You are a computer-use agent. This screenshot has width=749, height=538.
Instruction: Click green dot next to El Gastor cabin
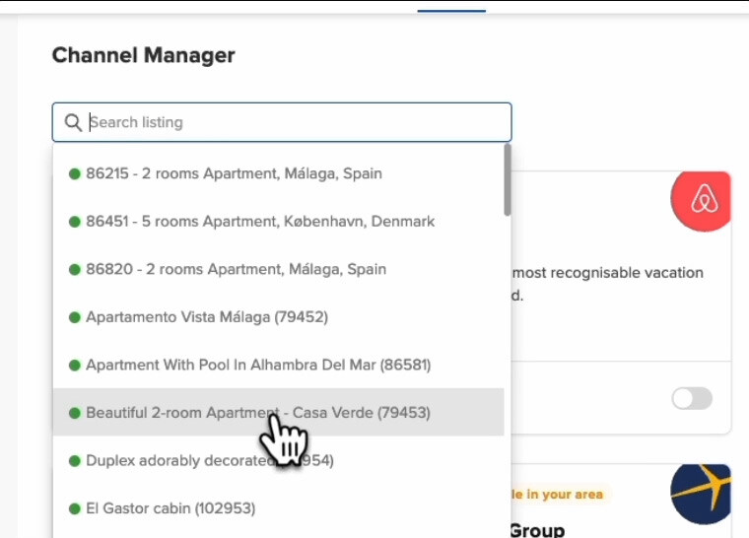74,508
